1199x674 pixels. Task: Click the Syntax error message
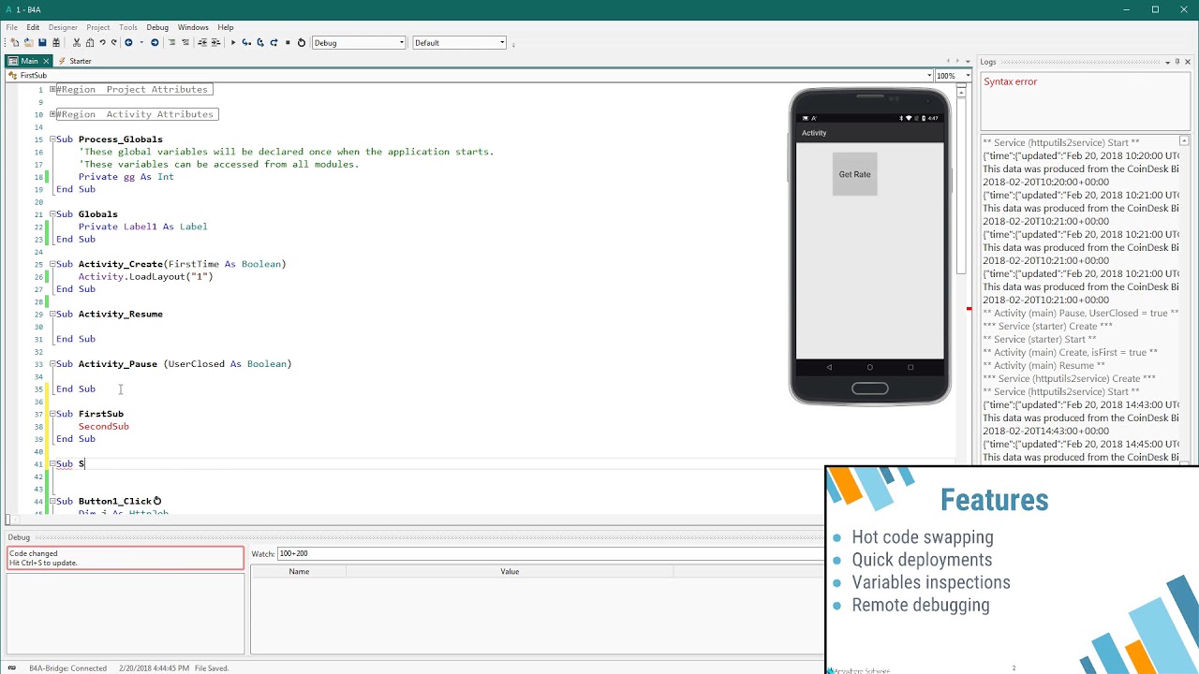point(1010,81)
